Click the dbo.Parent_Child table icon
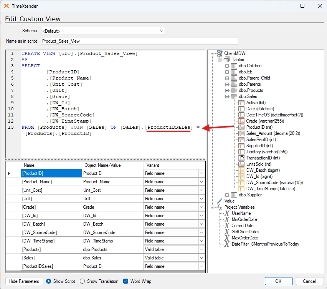 (x=234, y=78)
